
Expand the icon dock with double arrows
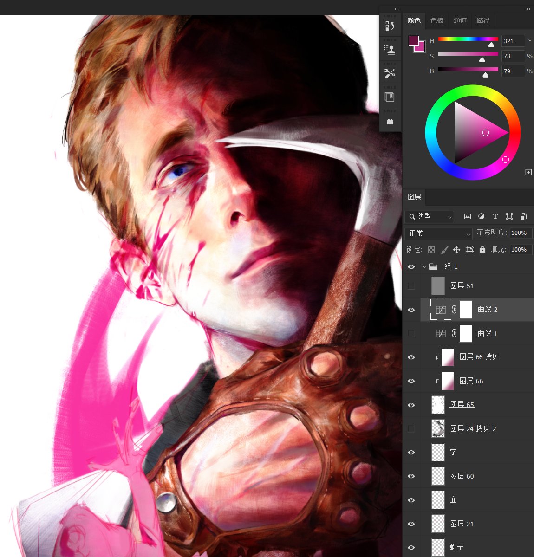[x=396, y=9]
